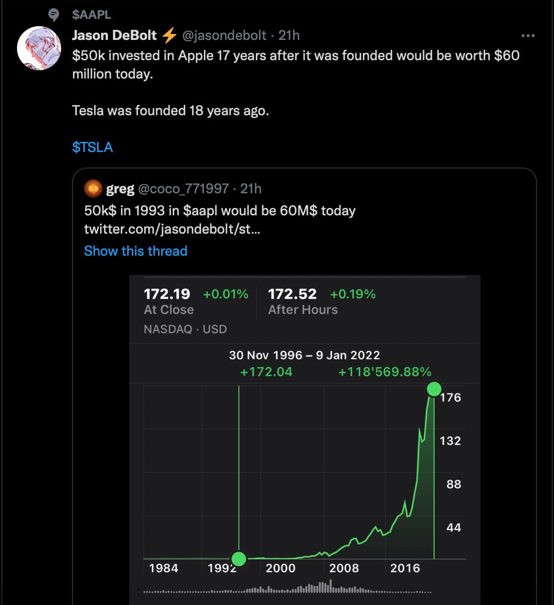
Task: Open the three-dot more options menu
Action: point(528,36)
